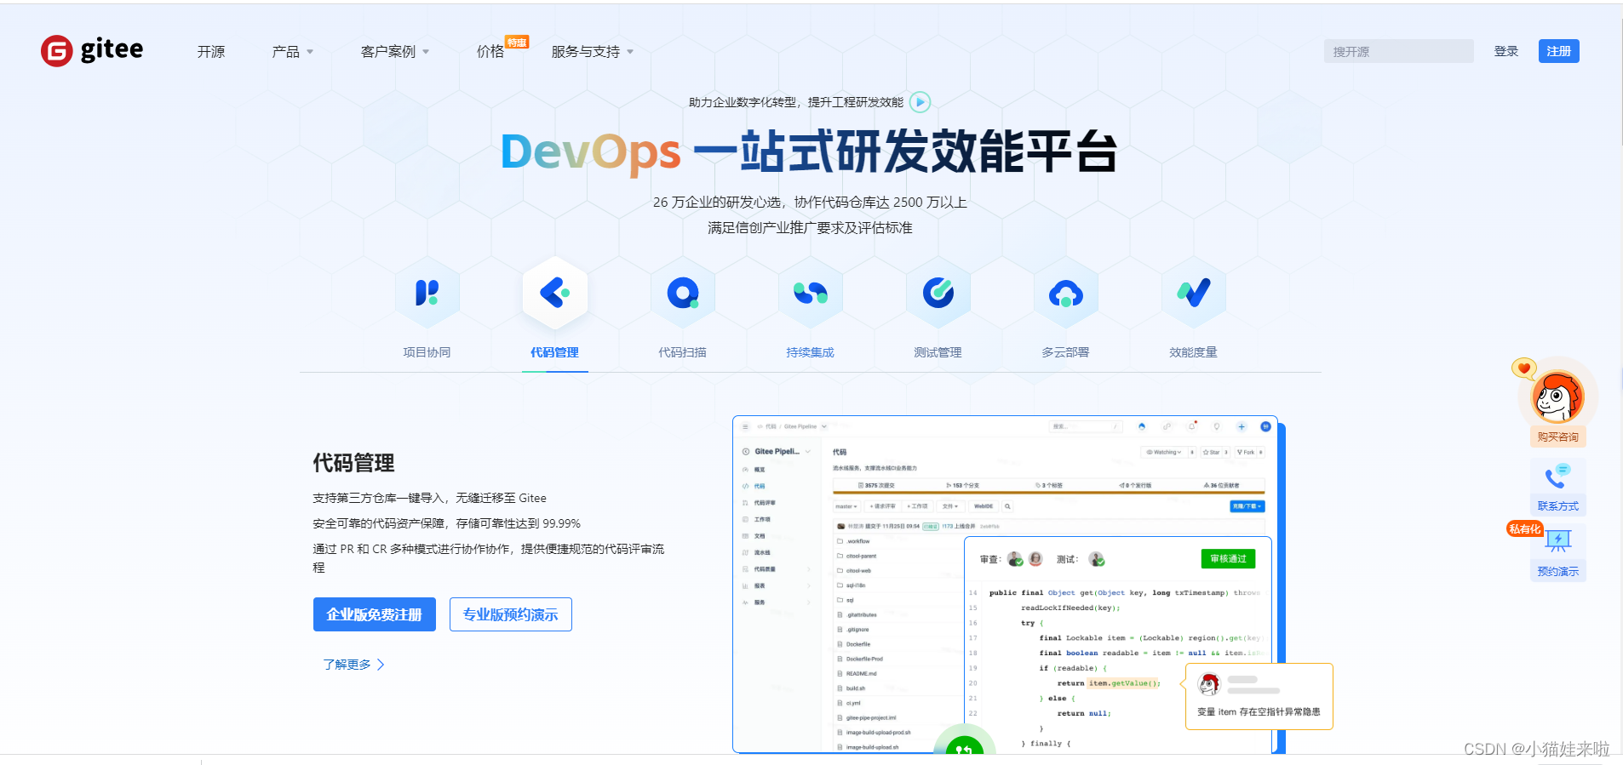Switch to the 测试管理 tab label
The image size is (1623, 765).
coord(938,352)
